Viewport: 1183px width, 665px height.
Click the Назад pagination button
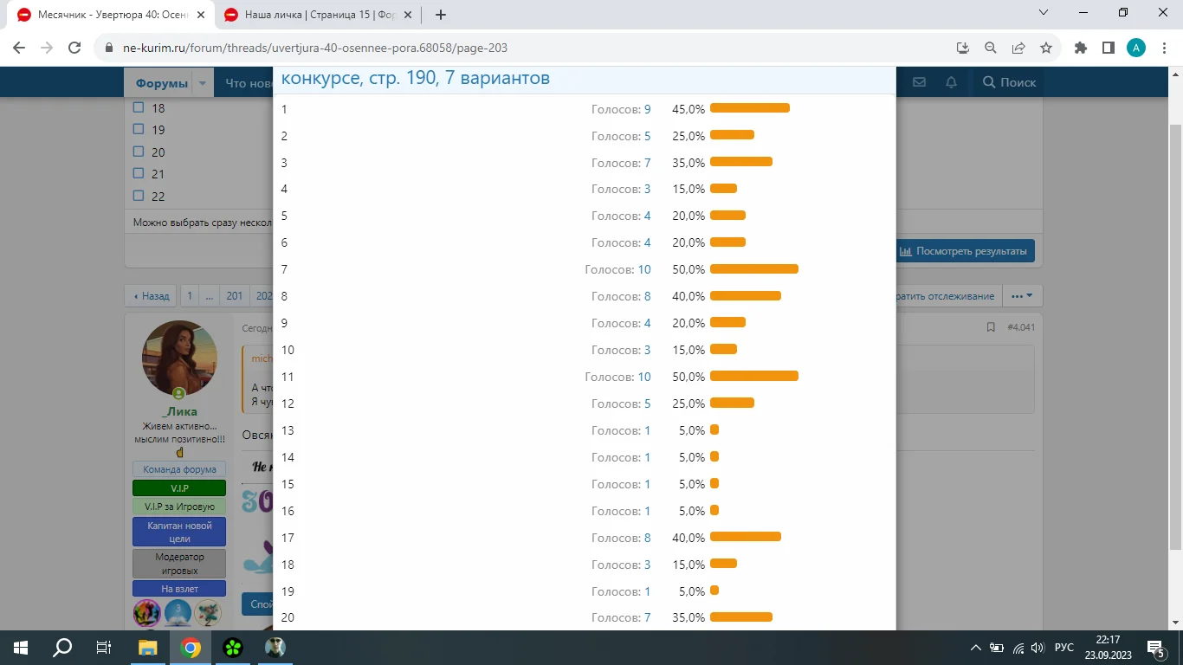[151, 296]
